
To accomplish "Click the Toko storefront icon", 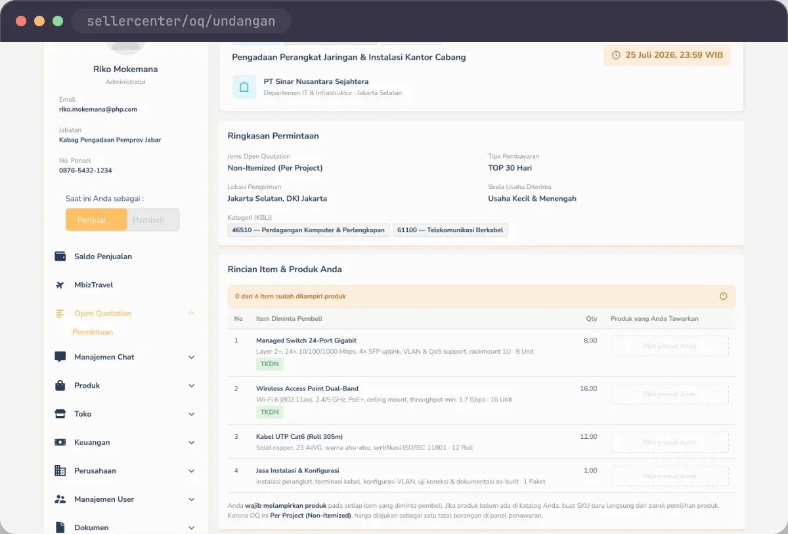I will (60, 414).
